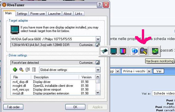Click the Description column header
Image resolution: width=175 pixels, height=112 pixels.
[55, 77]
